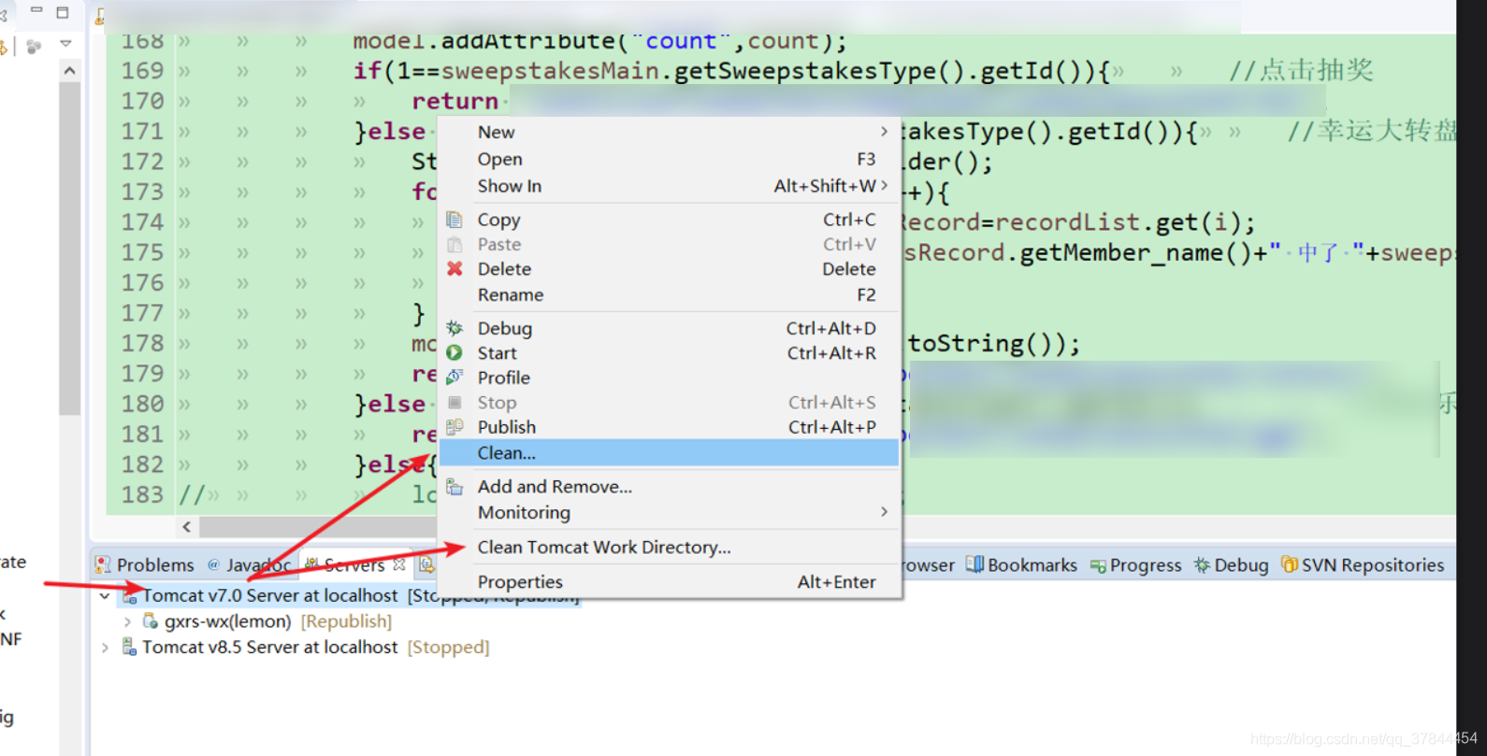Open Properties from the context menu
1487x756 pixels.
(x=520, y=582)
